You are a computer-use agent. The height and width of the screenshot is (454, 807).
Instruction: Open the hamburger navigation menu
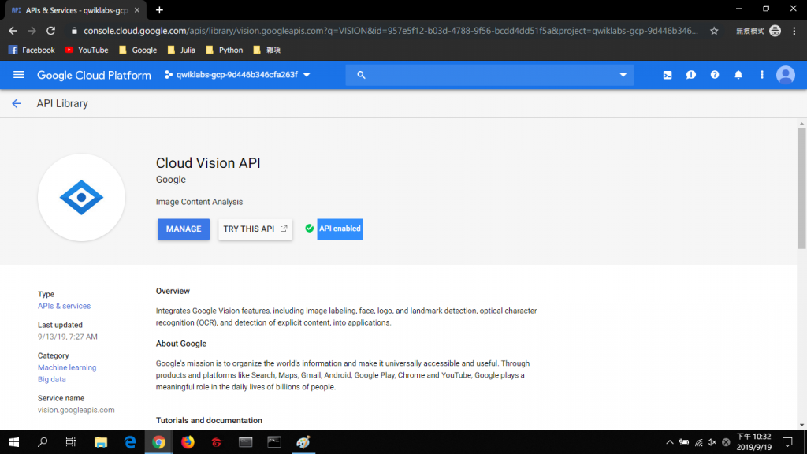pos(19,75)
